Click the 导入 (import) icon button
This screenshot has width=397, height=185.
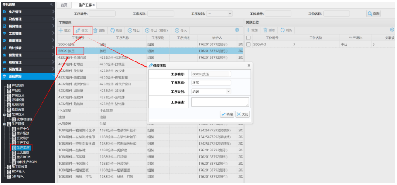click(176, 30)
